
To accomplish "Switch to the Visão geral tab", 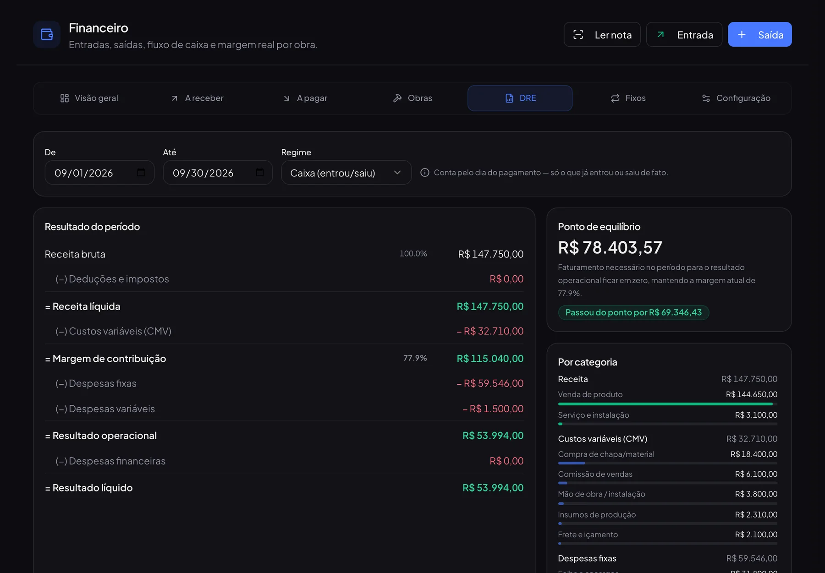I will 89,98.
